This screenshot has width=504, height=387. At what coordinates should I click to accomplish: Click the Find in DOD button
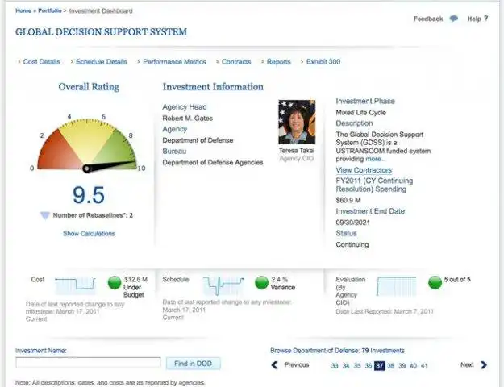click(x=194, y=364)
